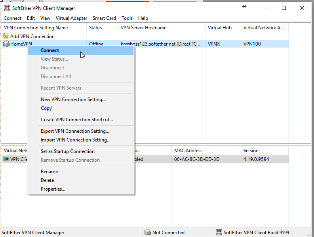The height and width of the screenshot is (237, 314).
Task: Click the MAC Address column header
Action: (206, 151)
